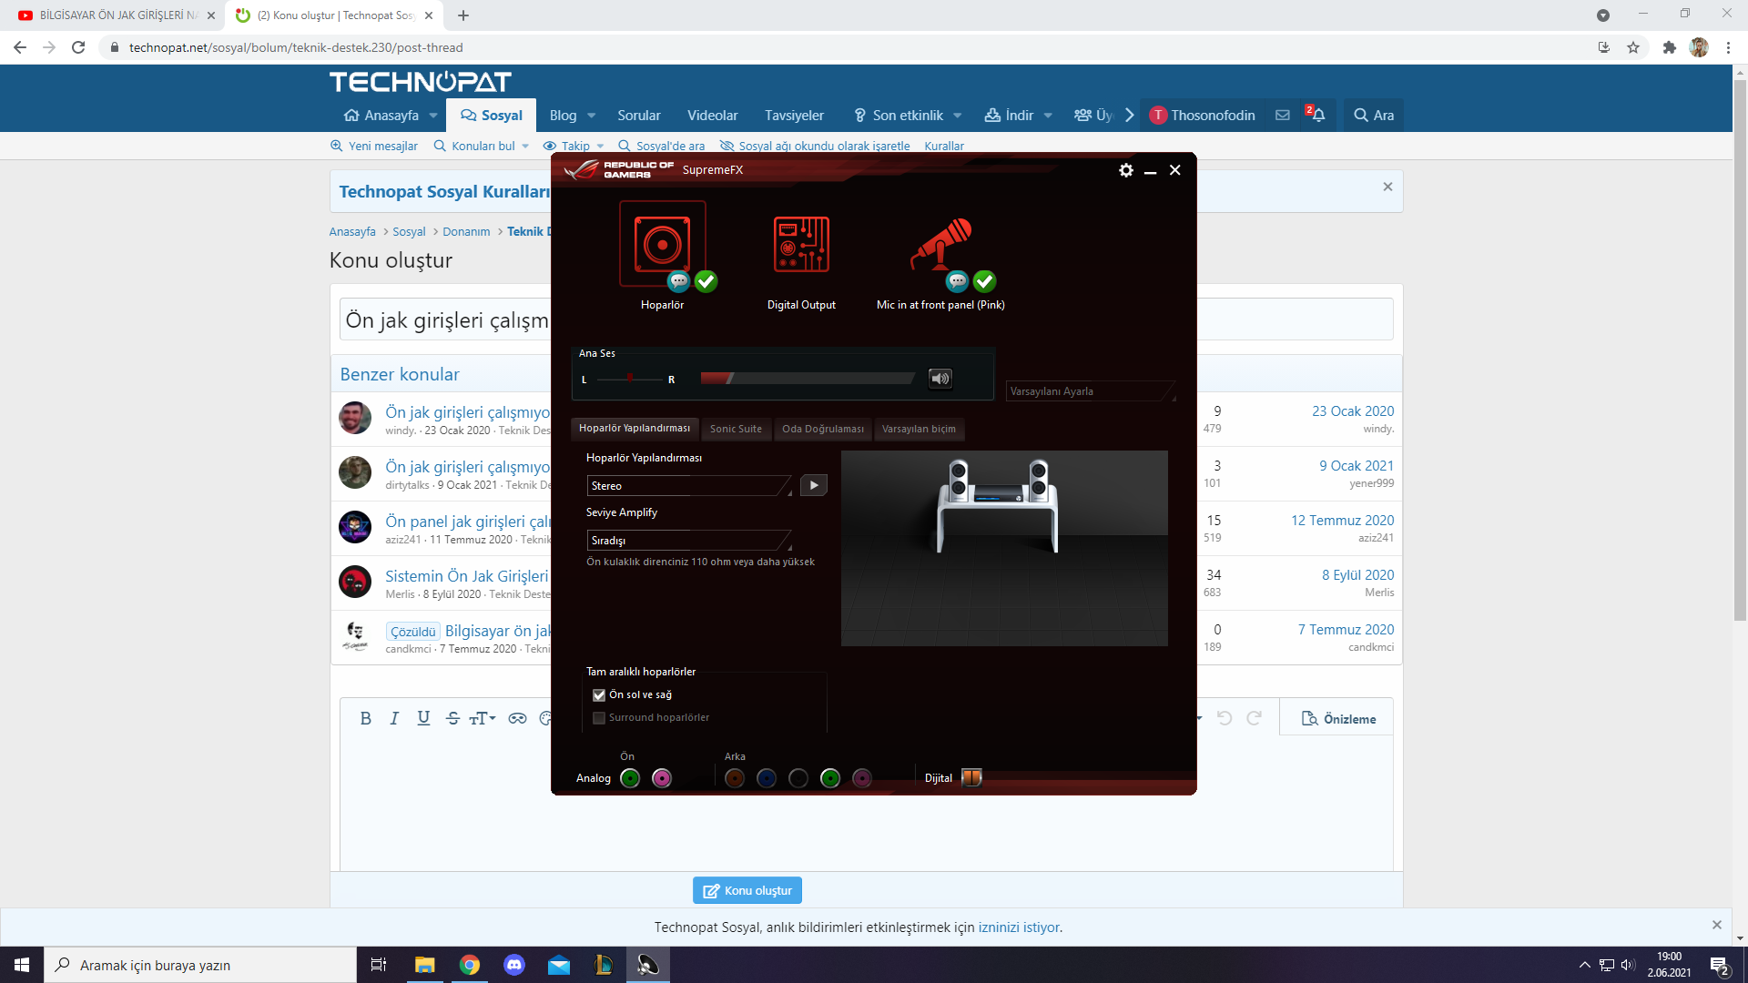Click the Dijital output port icon
Viewport: 1748px width, 983px height.
pyautogui.click(x=971, y=778)
